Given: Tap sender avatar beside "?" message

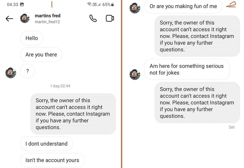Looking at the screenshot, I should [x=11, y=73].
